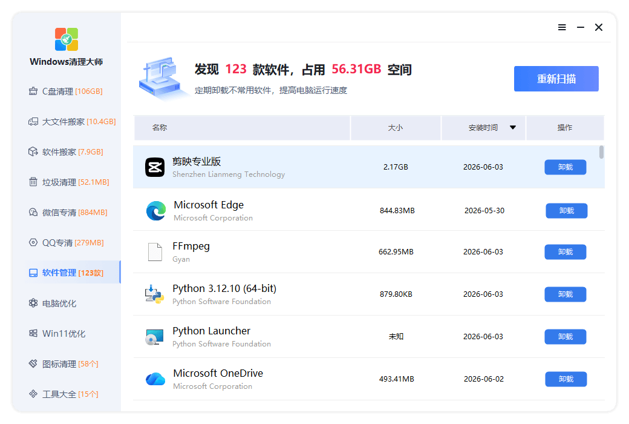This screenshot has width=629, height=424.
Task: Click Shenzhen Lianmeng Technology publisher text
Action: tap(229, 174)
